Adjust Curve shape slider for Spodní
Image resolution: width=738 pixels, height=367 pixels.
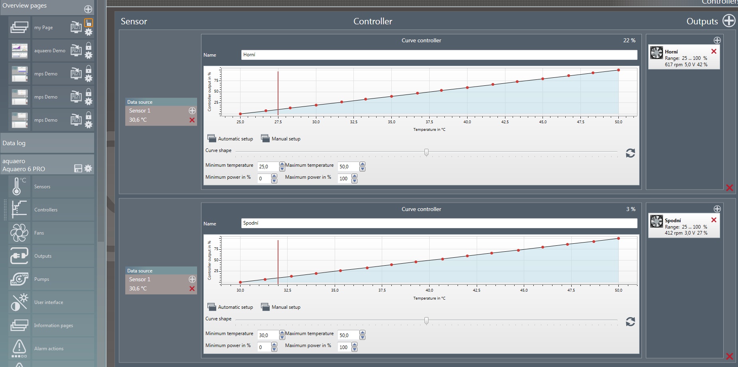coord(426,320)
